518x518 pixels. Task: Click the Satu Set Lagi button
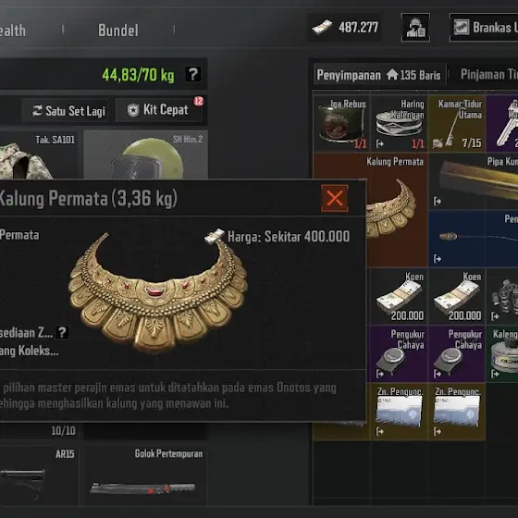(66, 111)
